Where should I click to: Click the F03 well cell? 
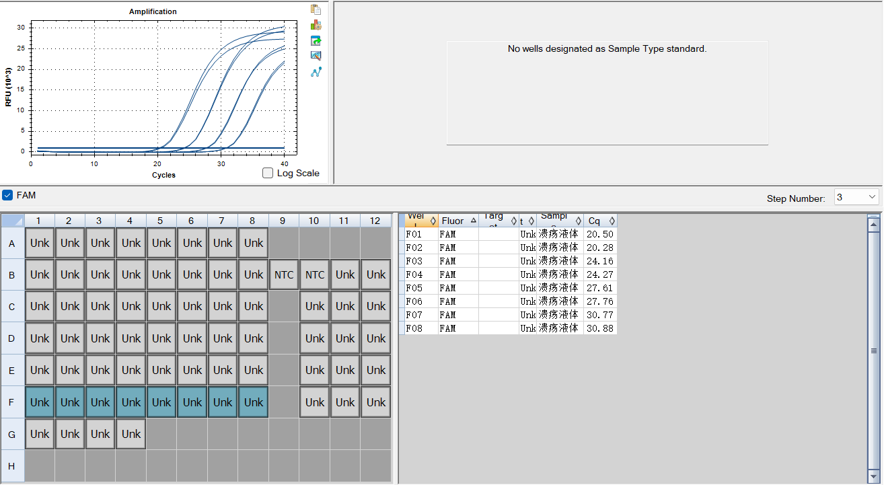tap(421, 261)
